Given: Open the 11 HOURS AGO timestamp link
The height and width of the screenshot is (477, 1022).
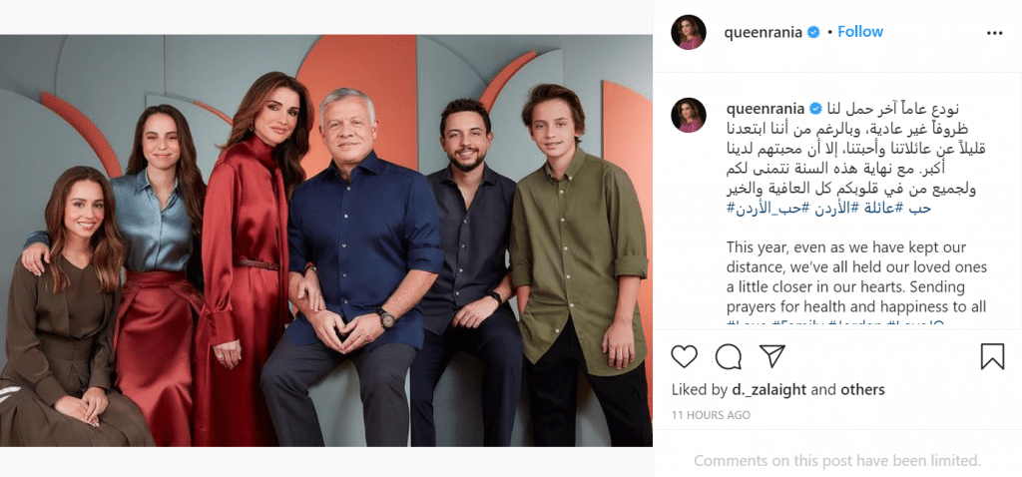Looking at the screenshot, I should coord(711,415).
